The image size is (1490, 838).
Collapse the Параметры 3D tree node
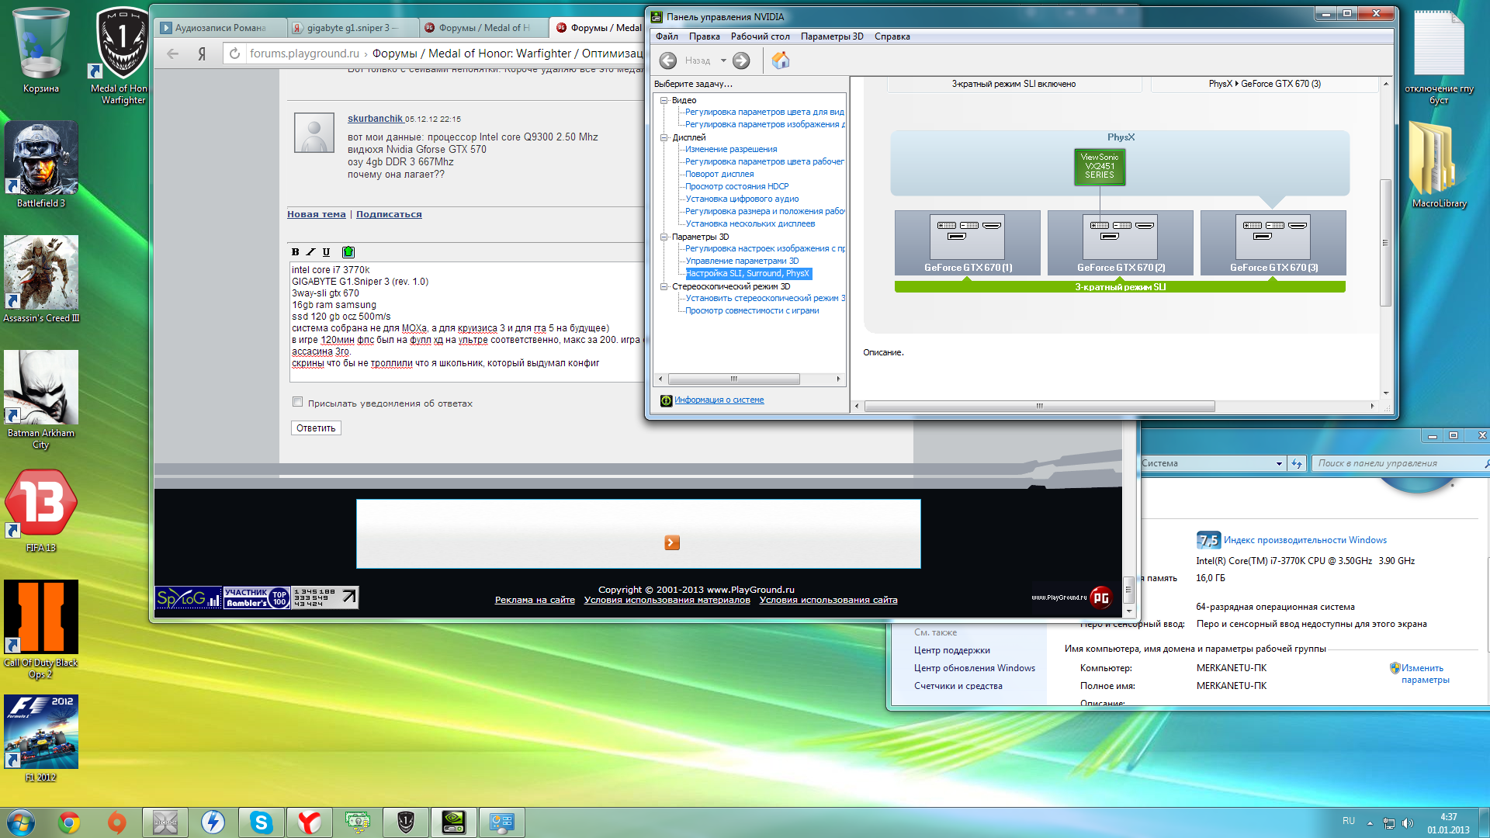click(664, 237)
